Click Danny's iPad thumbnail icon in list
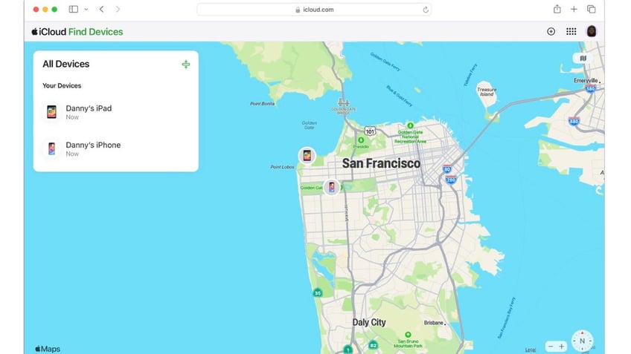 (x=51, y=112)
